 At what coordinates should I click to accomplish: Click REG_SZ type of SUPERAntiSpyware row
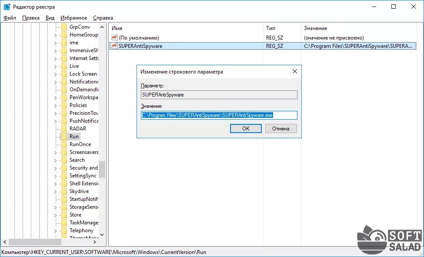click(x=274, y=46)
